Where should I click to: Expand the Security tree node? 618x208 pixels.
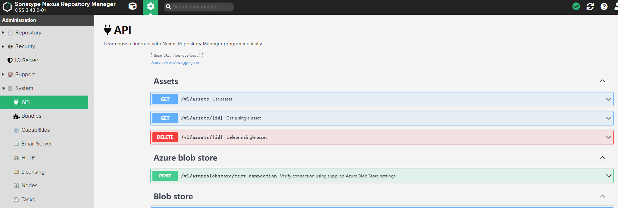[x=3, y=46]
